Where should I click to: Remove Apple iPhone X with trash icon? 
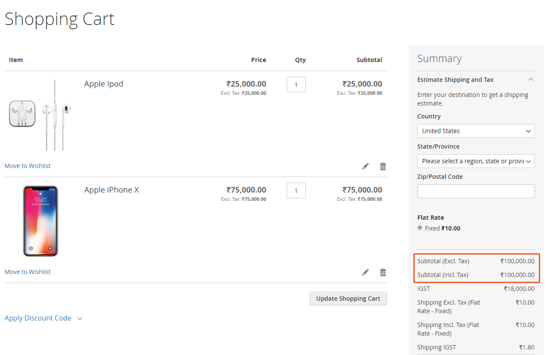pyautogui.click(x=383, y=272)
